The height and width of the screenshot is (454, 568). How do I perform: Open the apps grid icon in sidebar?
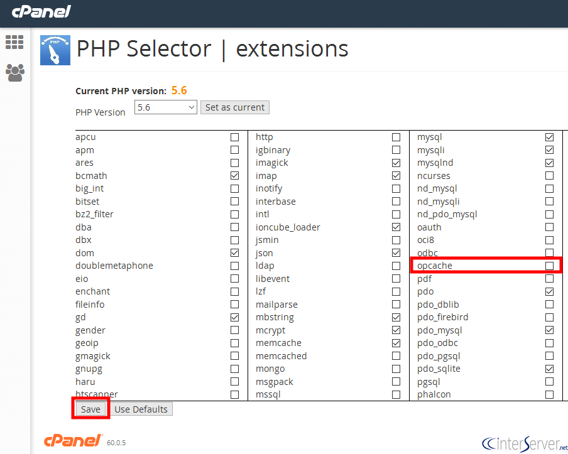[14, 42]
